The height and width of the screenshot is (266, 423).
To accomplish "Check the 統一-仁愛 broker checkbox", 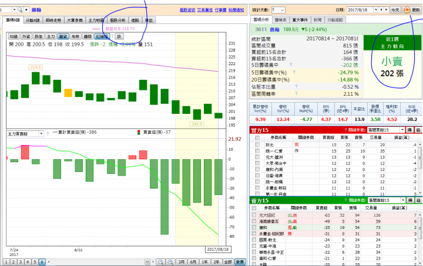I will point(257,151).
